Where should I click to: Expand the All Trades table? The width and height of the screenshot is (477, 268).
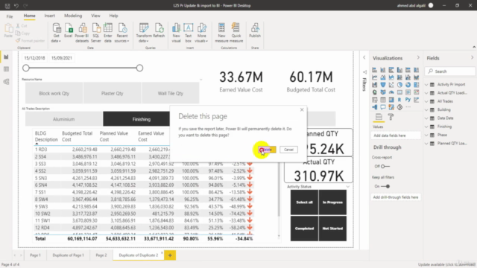(426, 101)
